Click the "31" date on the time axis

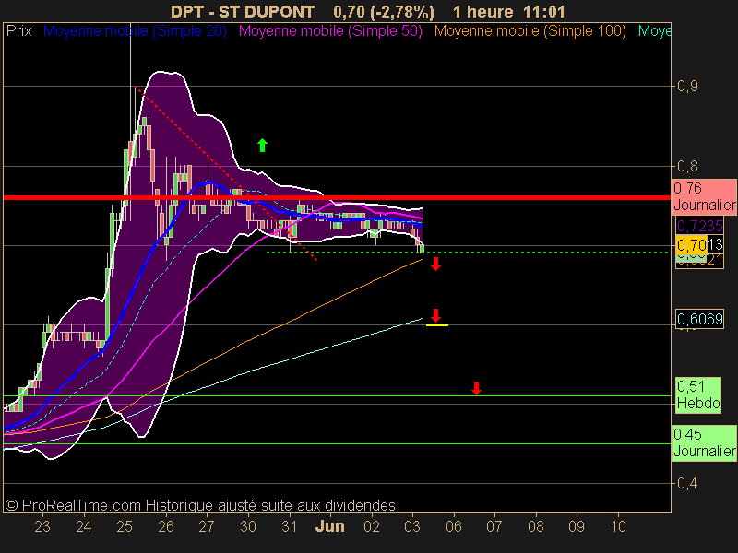[x=289, y=526]
